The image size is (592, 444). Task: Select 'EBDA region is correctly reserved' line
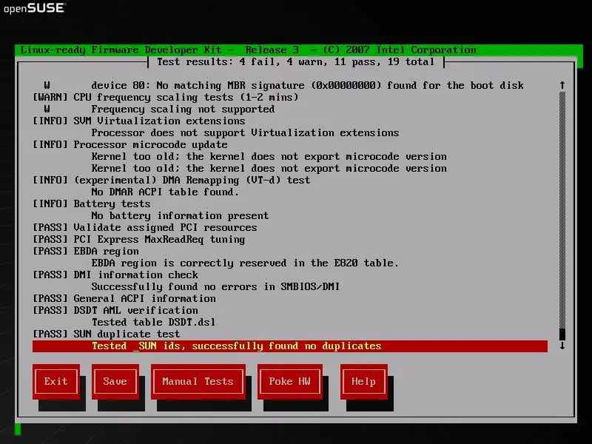click(x=245, y=263)
